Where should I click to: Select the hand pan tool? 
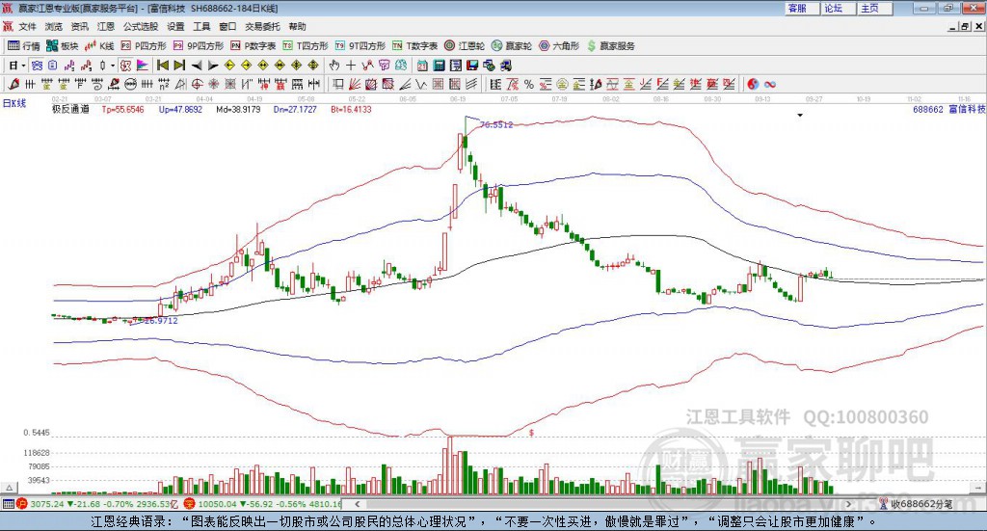(x=334, y=66)
